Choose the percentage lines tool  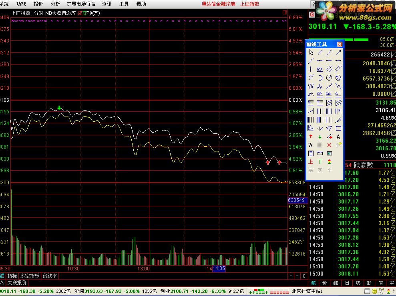[311, 103]
